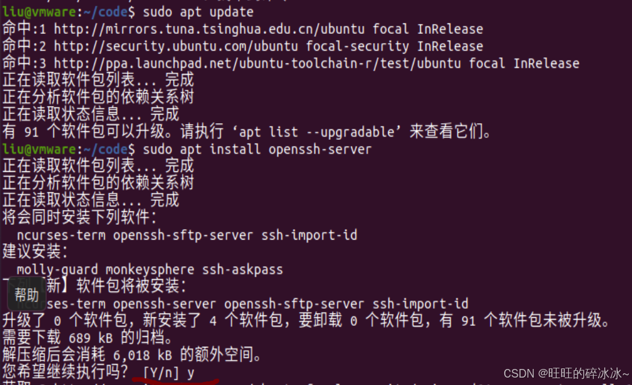Click the 'apt list --upgradable' text
Viewport: 632px width, 385px height.
coord(317,132)
